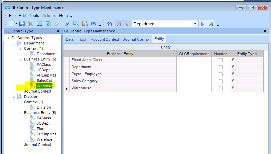This screenshot has width=271, height=154.
Task: Collapse Division's Business Entity (5) node
Action: 21,113
